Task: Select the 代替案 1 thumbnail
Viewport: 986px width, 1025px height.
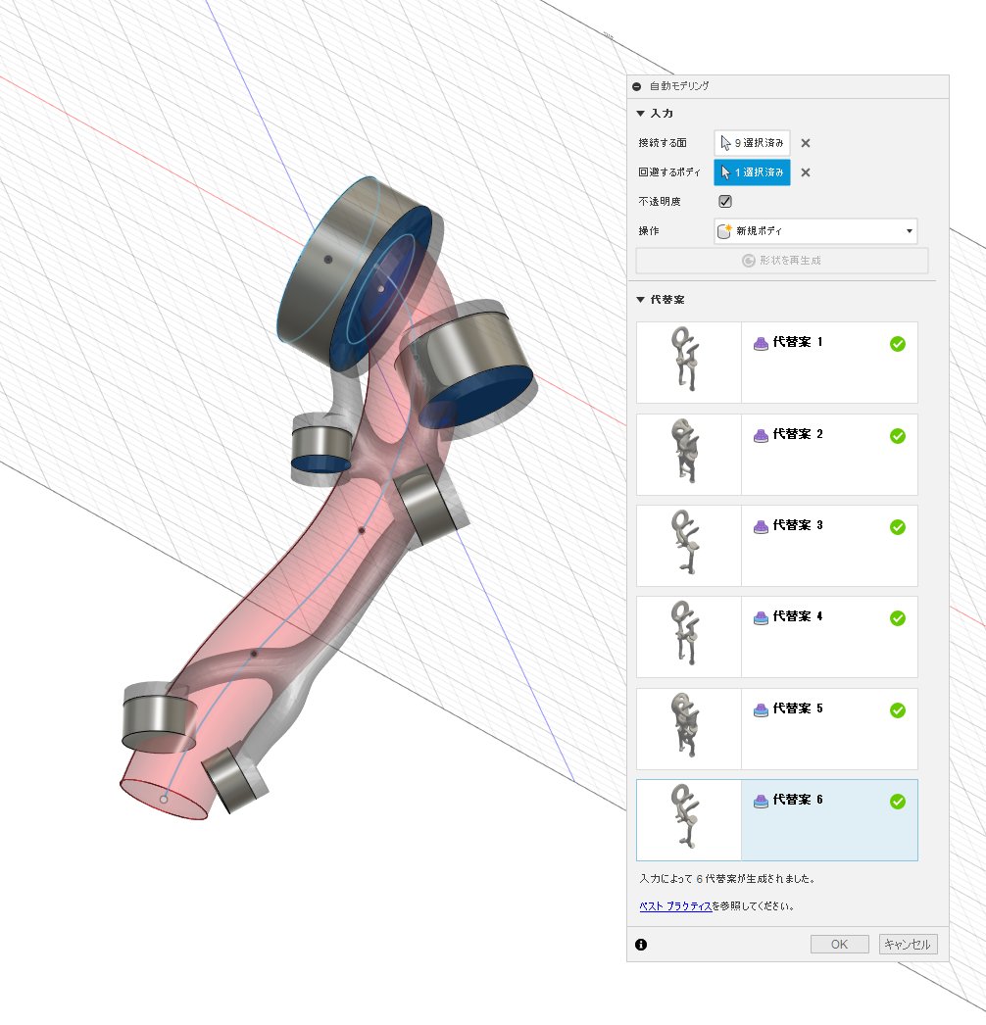Action: pyautogui.click(x=688, y=363)
